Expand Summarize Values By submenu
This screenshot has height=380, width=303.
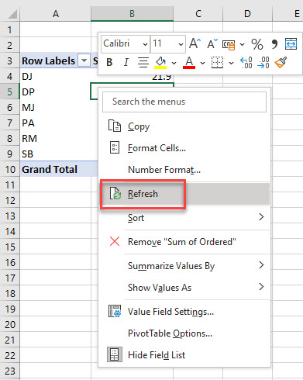click(x=184, y=266)
